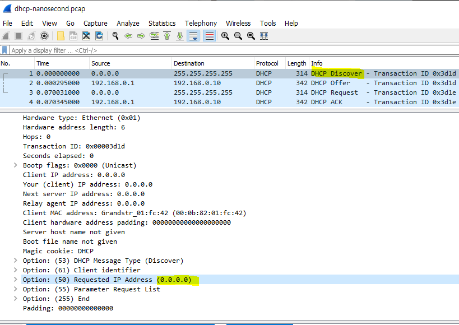Sort by the Protocol column header

pos(270,63)
